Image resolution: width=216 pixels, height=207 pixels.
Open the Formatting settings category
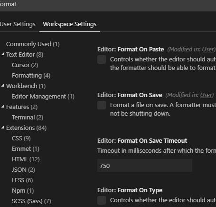pos(31,76)
